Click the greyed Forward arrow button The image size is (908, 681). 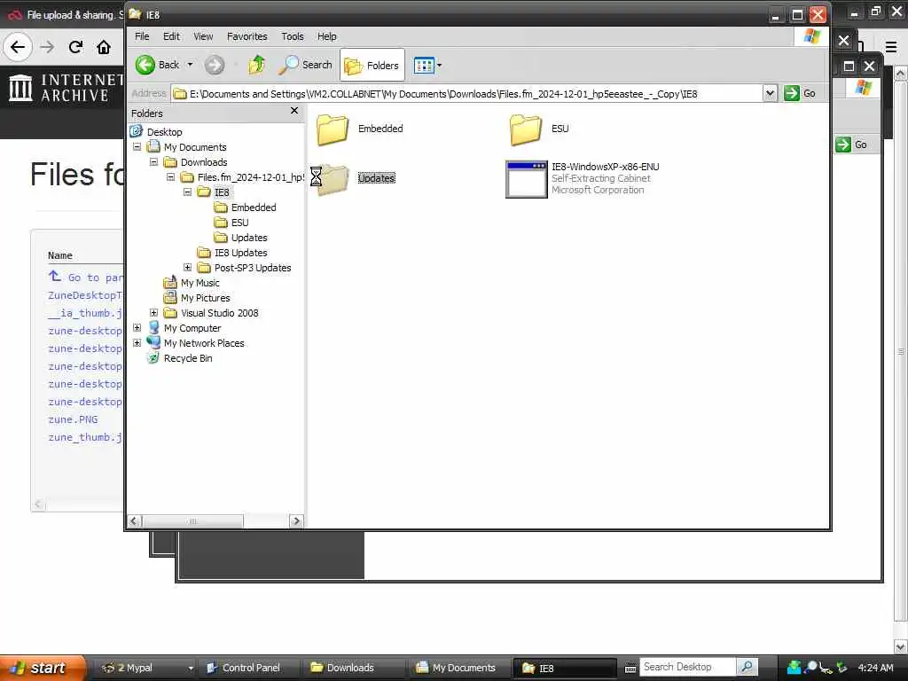coord(215,65)
